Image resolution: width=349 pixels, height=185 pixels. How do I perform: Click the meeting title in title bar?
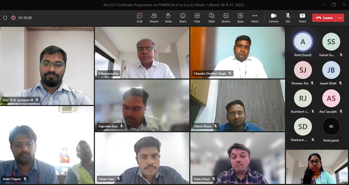coord(174,5)
